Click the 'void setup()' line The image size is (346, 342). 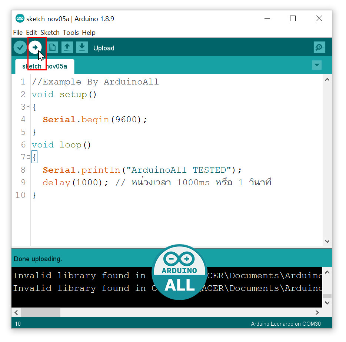[64, 94]
